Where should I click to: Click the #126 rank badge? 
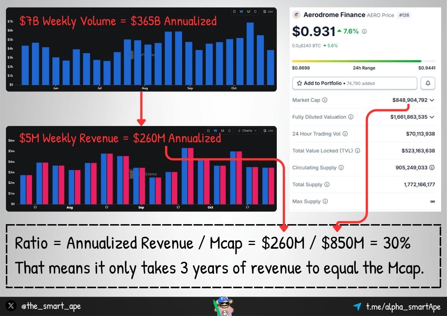pyautogui.click(x=404, y=15)
